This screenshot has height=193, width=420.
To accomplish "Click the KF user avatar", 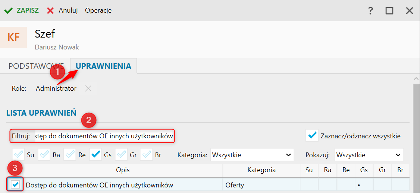I will tap(13, 37).
